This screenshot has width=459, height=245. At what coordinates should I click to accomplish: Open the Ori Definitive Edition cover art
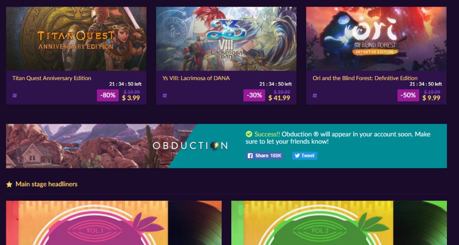point(376,39)
